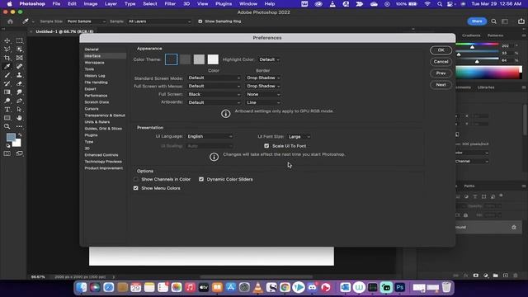The height and width of the screenshot is (297, 528).
Task: Select the Zoom tool in the toolbar
Action: pyautogui.click(x=7, y=126)
